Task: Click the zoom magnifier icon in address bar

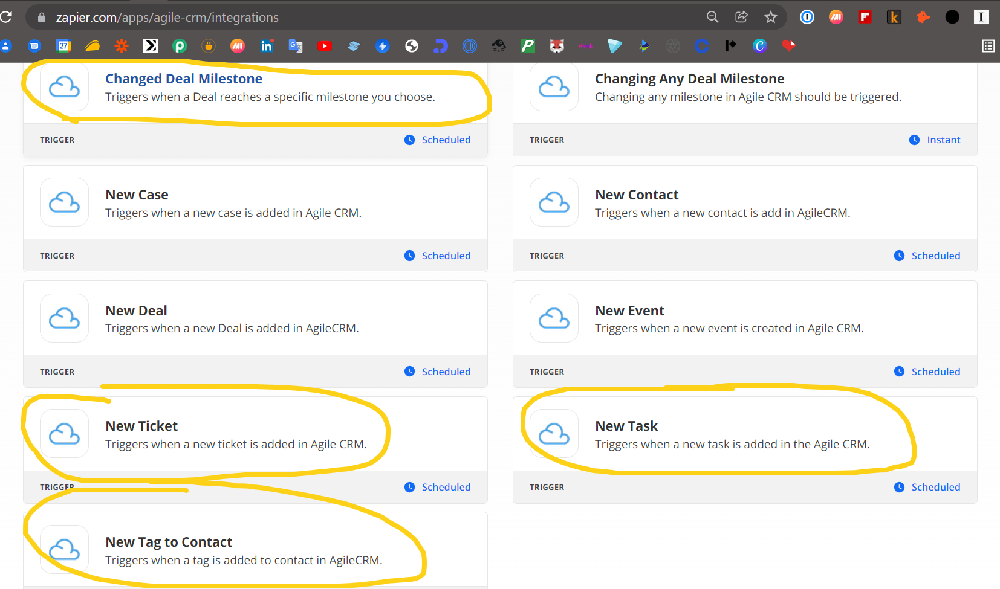Action: pos(713,17)
